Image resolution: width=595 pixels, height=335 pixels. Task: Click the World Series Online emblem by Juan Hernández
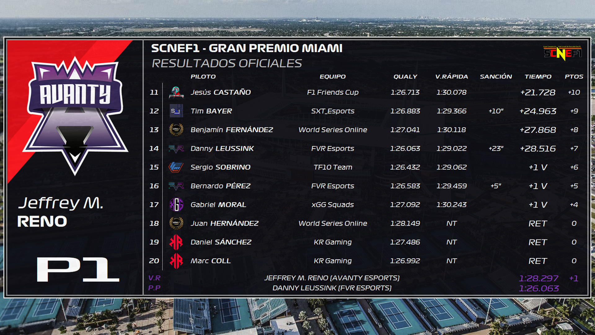tap(176, 223)
